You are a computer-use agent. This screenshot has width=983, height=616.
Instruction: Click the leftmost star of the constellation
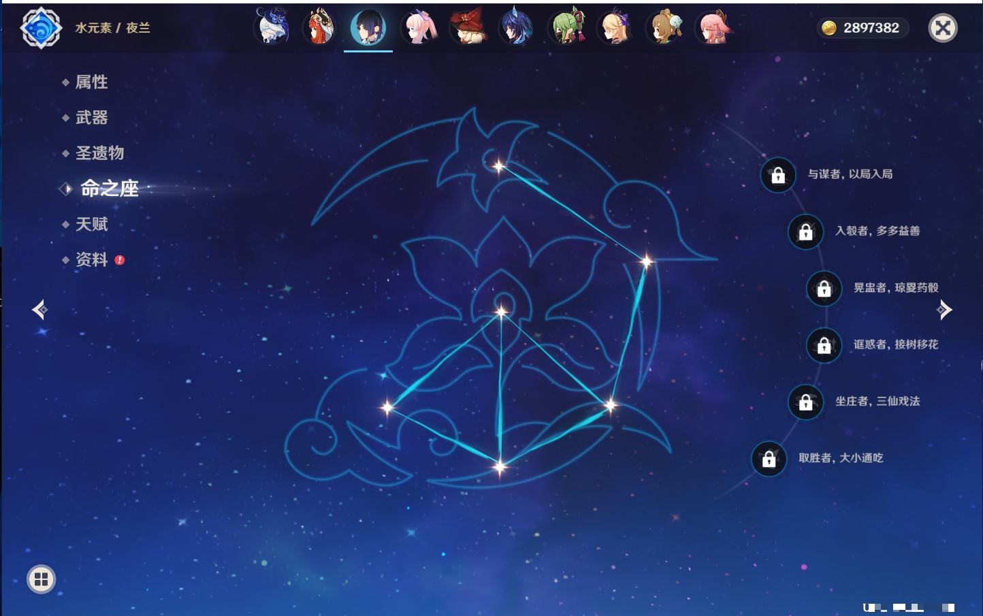point(387,407)
